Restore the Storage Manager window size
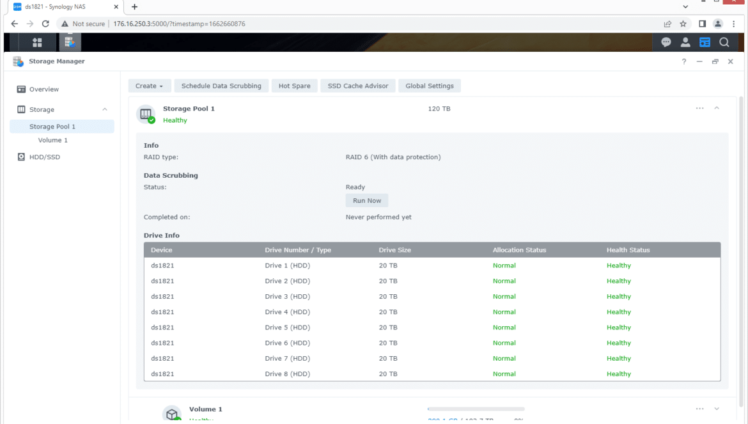This screenshot has height=424, width=748. [715, 61]
